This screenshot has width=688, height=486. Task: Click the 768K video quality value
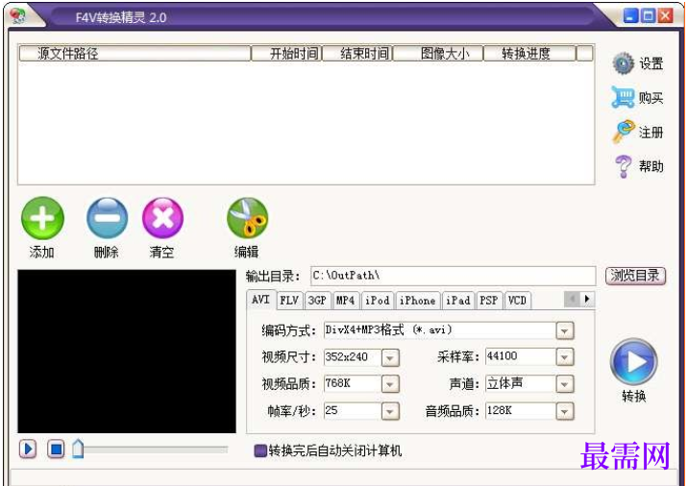coord(353,385)
